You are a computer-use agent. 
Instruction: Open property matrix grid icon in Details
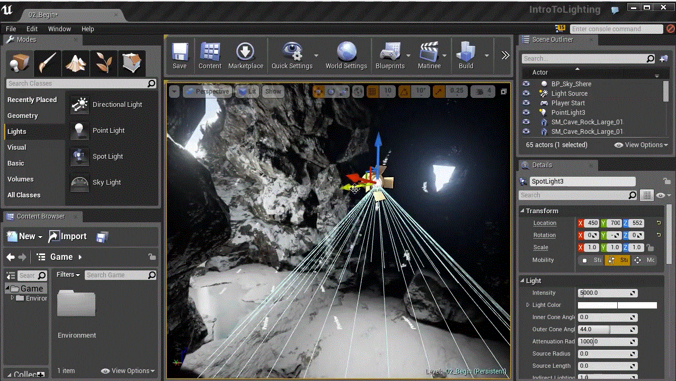pos(646,195)
